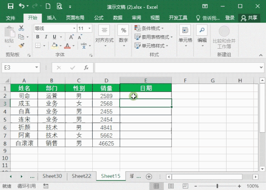Click the insert function fx icon
The width and height of the screenshot is (266, 190).
click(x=86, y=67)
